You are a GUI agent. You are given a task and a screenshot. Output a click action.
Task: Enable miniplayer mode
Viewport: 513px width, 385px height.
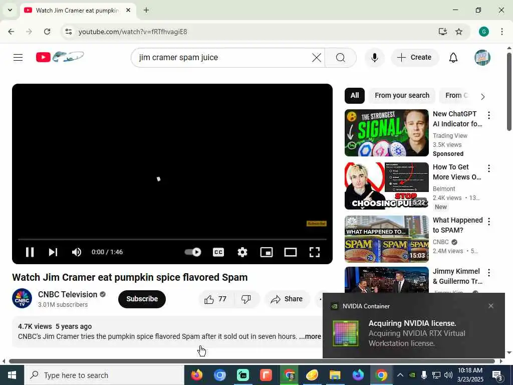point(267,252)
